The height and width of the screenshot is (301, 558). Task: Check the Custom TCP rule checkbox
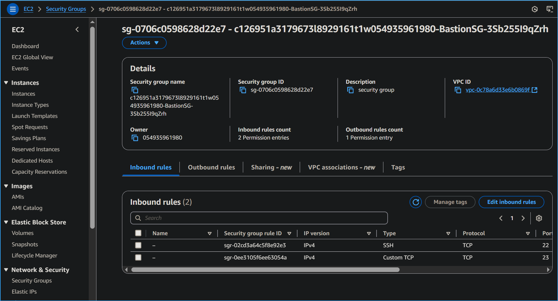(138, 257)
